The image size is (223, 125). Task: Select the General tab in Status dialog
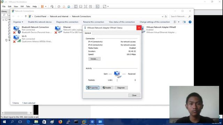tap(87, 33)
